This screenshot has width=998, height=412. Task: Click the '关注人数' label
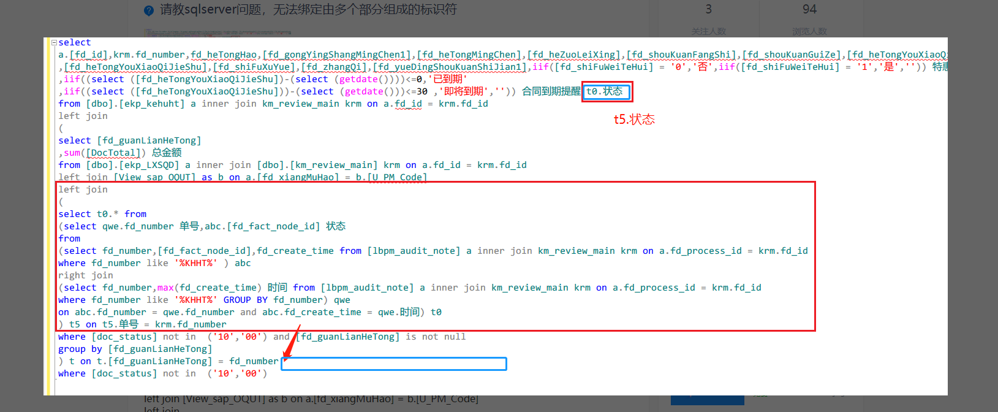point(708,31)
